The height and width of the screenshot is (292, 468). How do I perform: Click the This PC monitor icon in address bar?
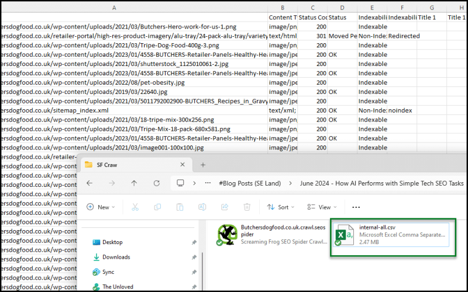[x=180, y=183]
